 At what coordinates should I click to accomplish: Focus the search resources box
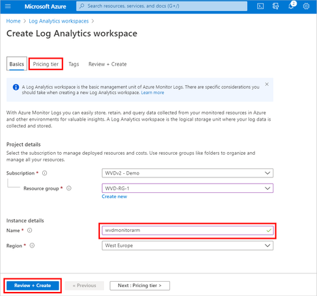pos(162,6)
